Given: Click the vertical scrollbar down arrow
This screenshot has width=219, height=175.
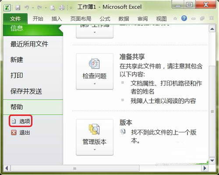Looking at the screenshot, I should click(x=212, y=160).
